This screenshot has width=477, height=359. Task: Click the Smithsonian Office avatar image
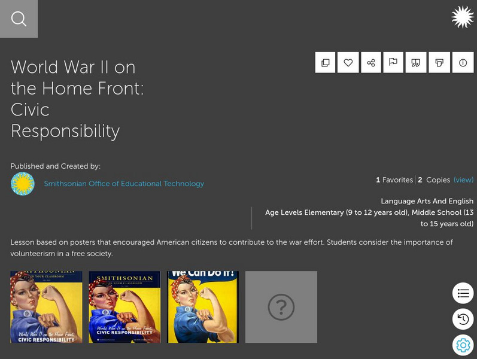(23, 184)
